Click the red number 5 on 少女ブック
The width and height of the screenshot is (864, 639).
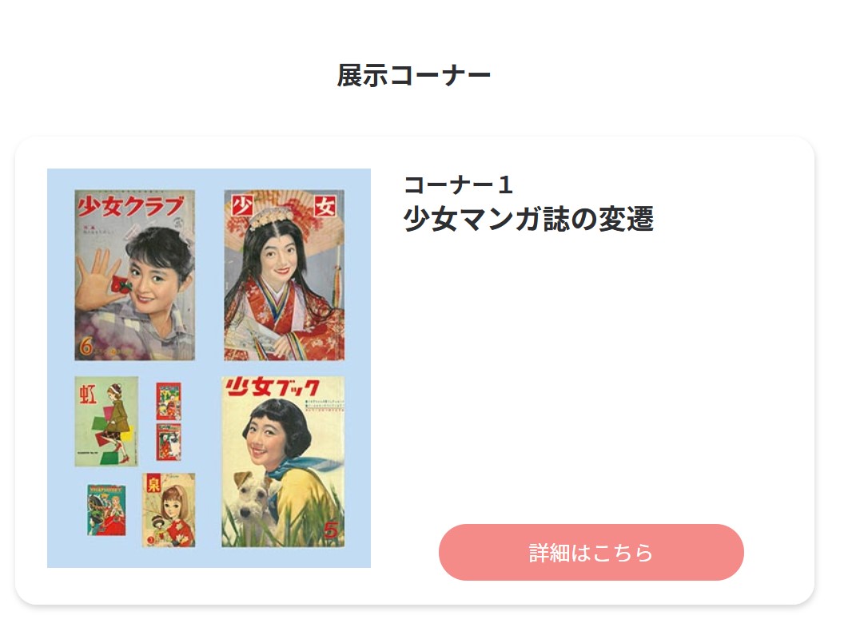point(331,530)
